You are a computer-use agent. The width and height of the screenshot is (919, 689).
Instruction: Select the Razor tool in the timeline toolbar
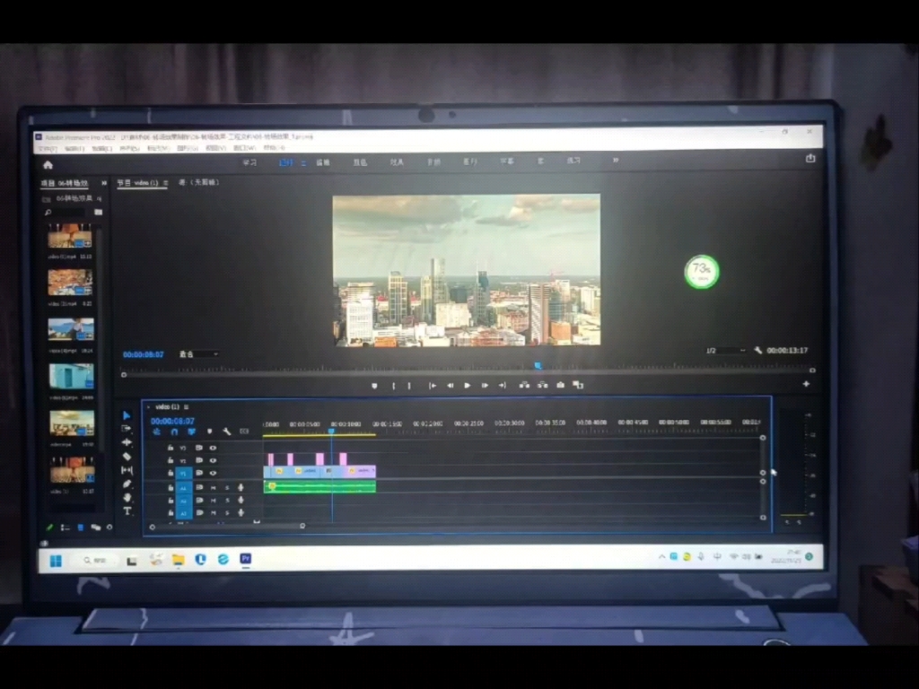click(128, 455)
